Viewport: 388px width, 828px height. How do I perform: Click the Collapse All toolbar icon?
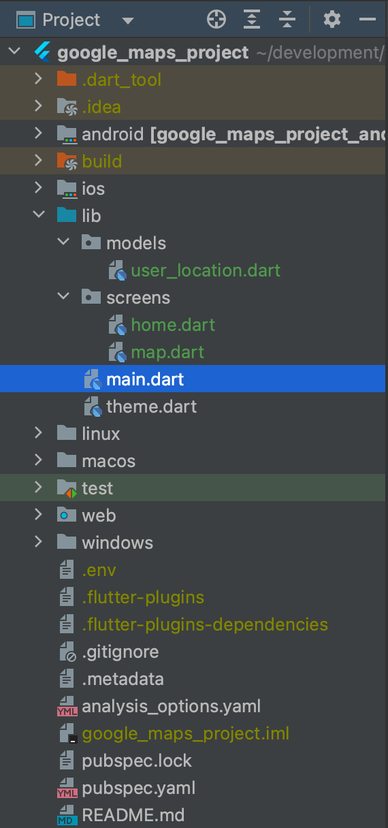(288, 20)
